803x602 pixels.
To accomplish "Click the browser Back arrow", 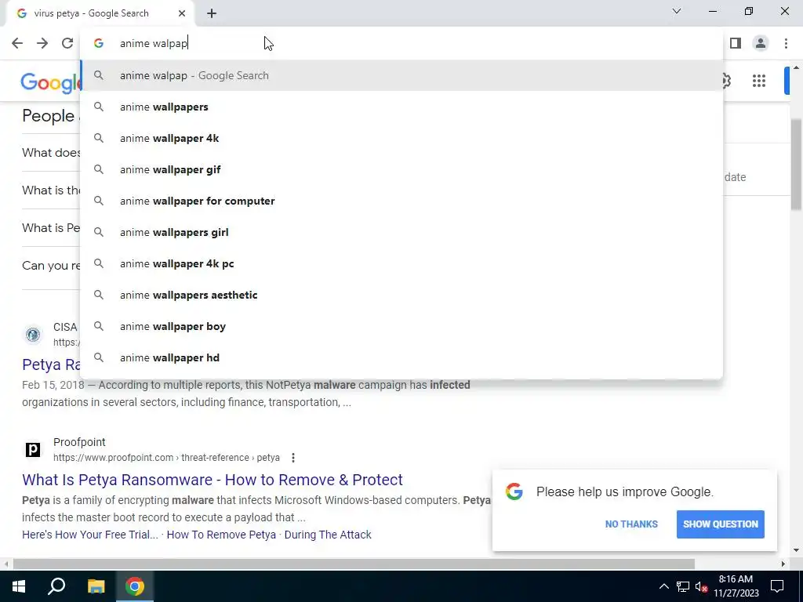I will click(17, 43).
